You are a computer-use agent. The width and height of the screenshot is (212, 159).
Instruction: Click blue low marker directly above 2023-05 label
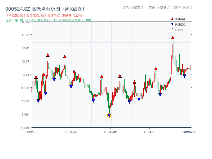pos(71,87)
